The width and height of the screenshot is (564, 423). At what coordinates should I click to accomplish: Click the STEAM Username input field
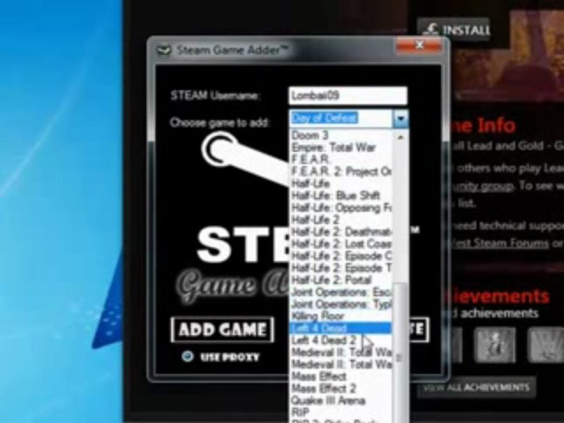click(x=348, y=96)
